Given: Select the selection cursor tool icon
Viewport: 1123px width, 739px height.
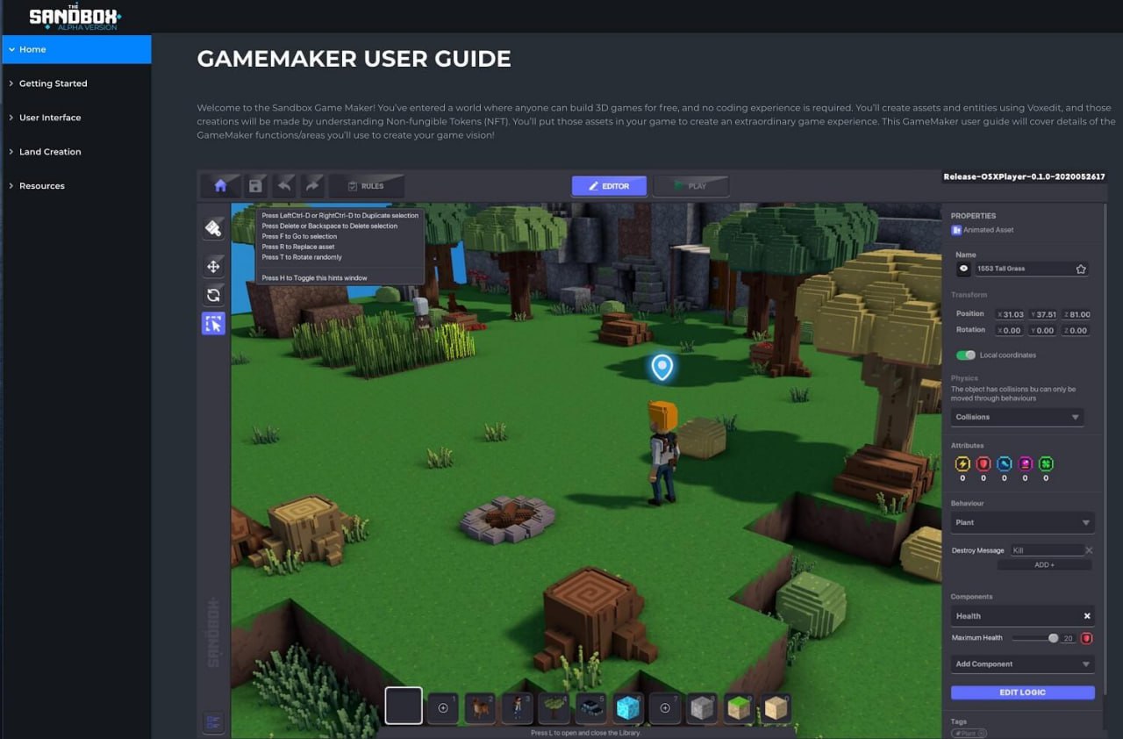Looking at the screenshot, I should click(x=213, y=324).
